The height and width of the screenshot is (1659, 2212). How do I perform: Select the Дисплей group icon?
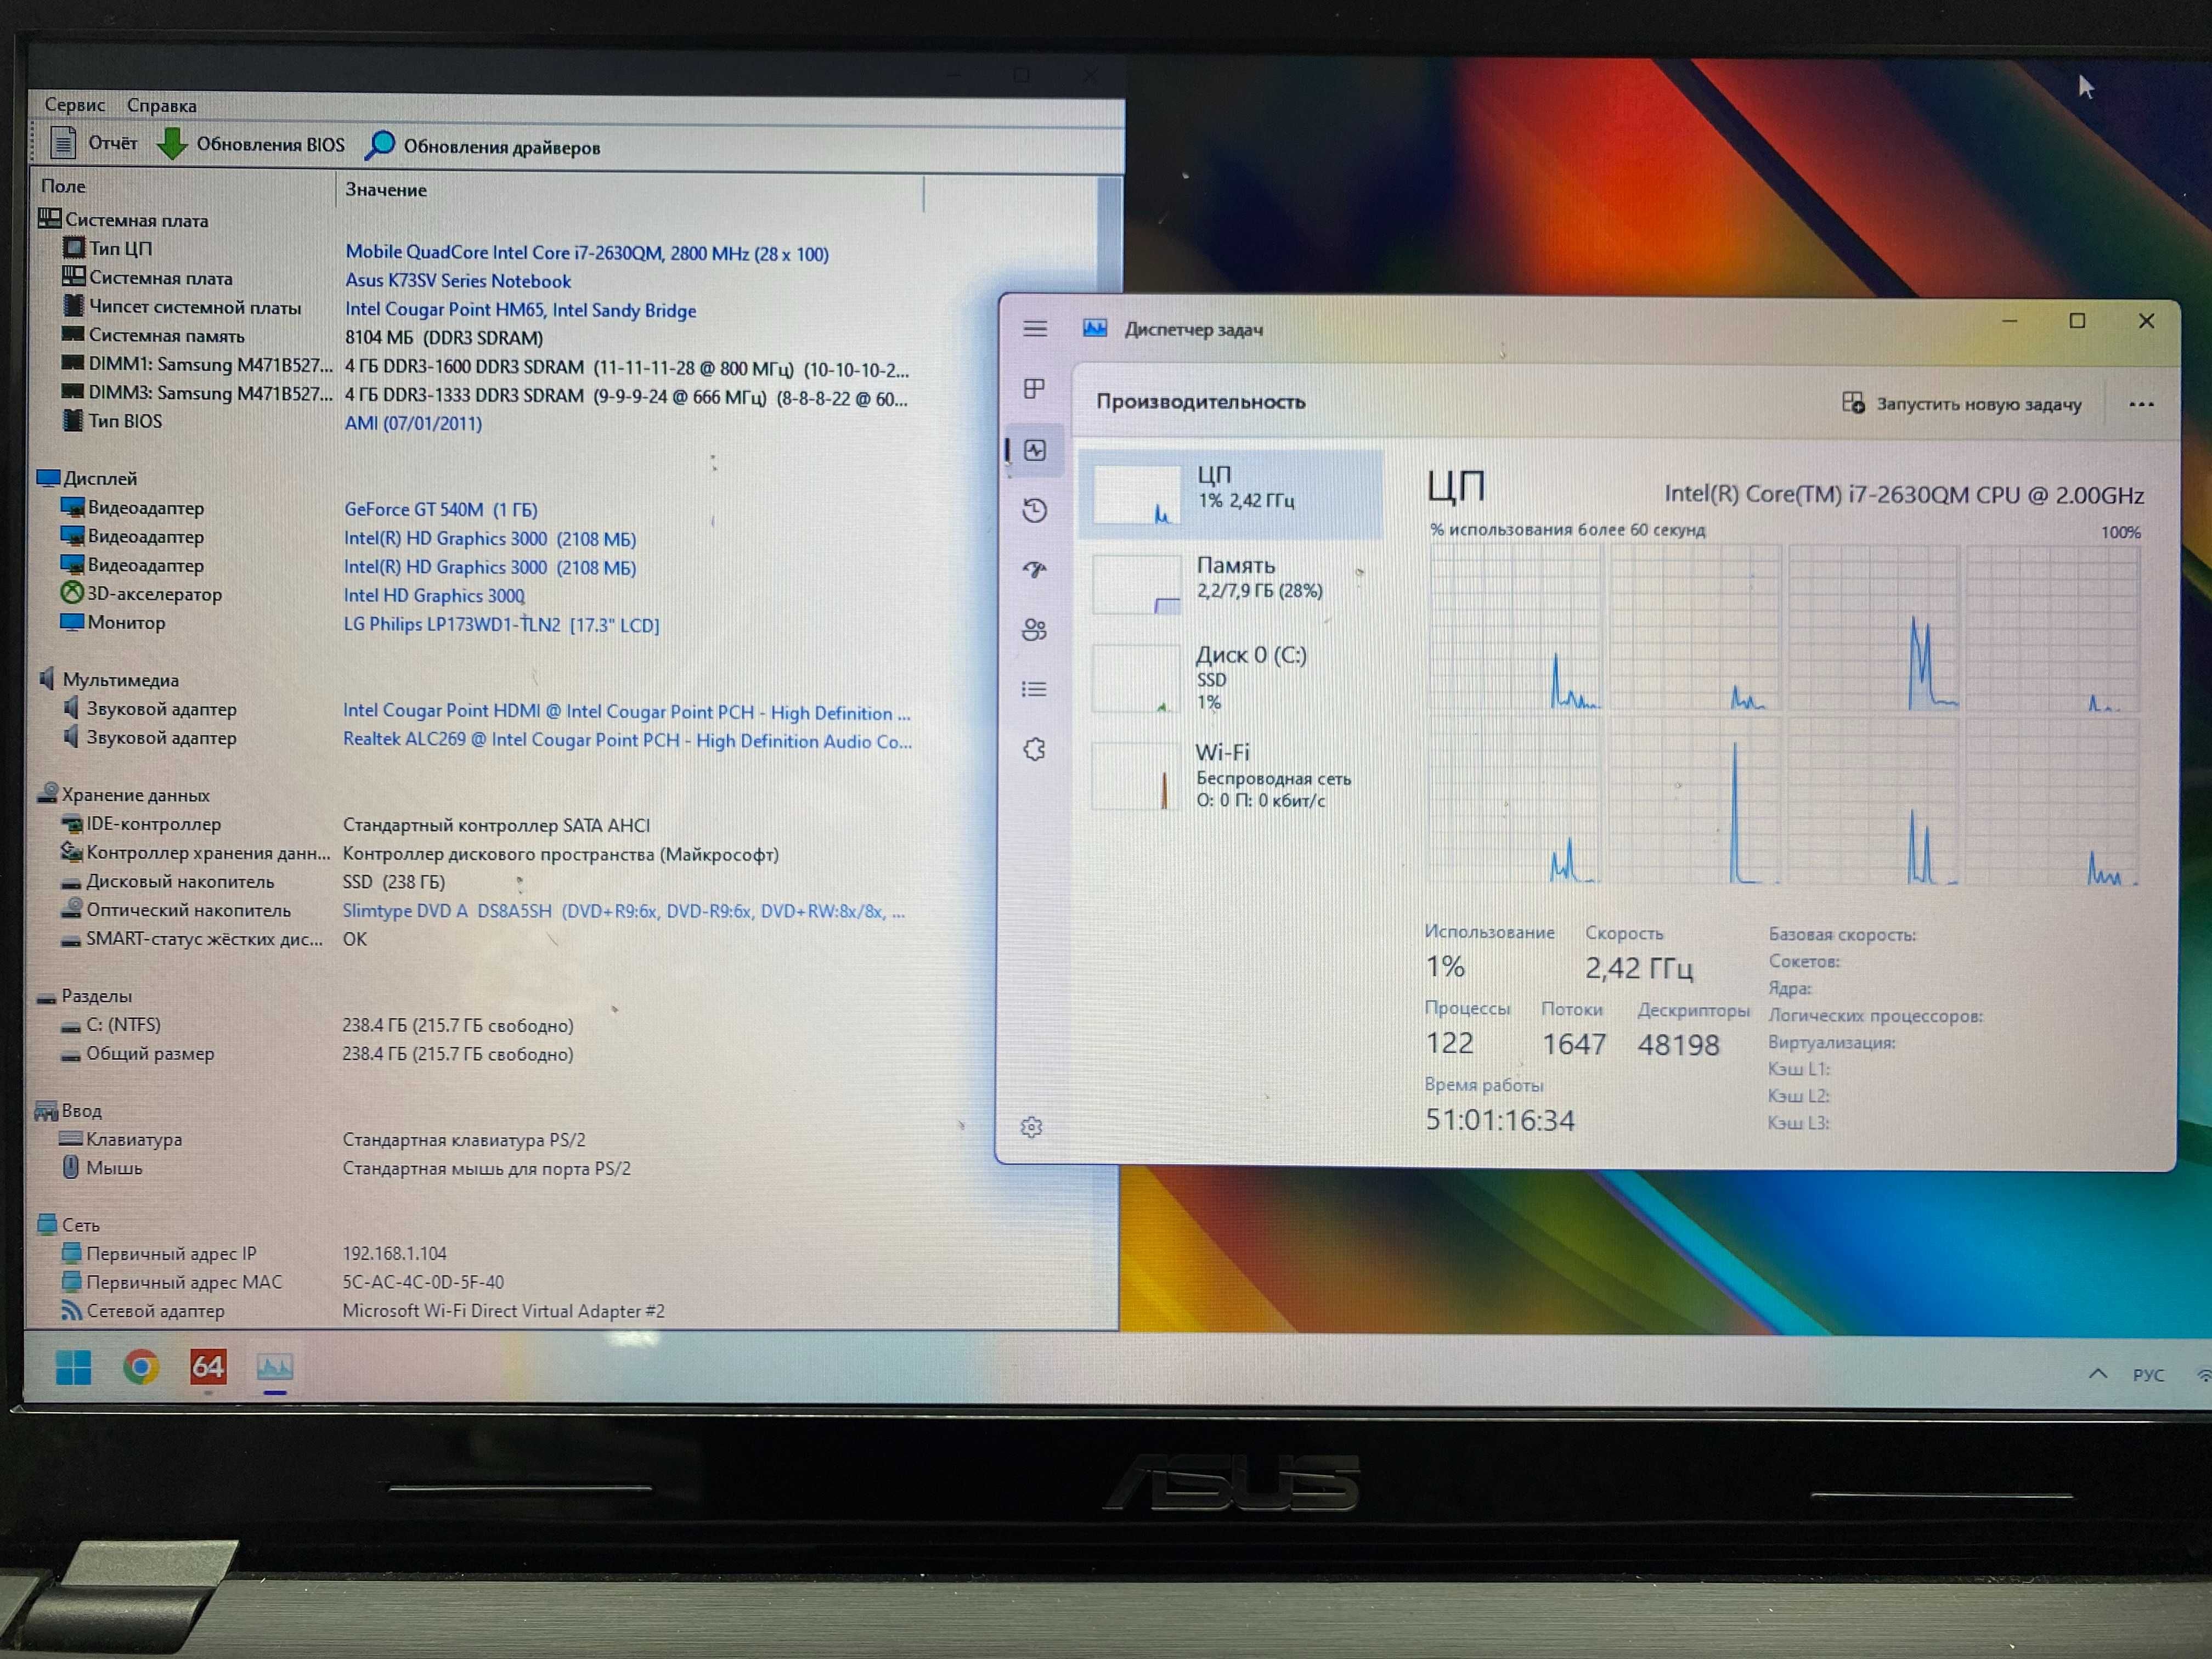pyautogui.click(x=48, y=478)
